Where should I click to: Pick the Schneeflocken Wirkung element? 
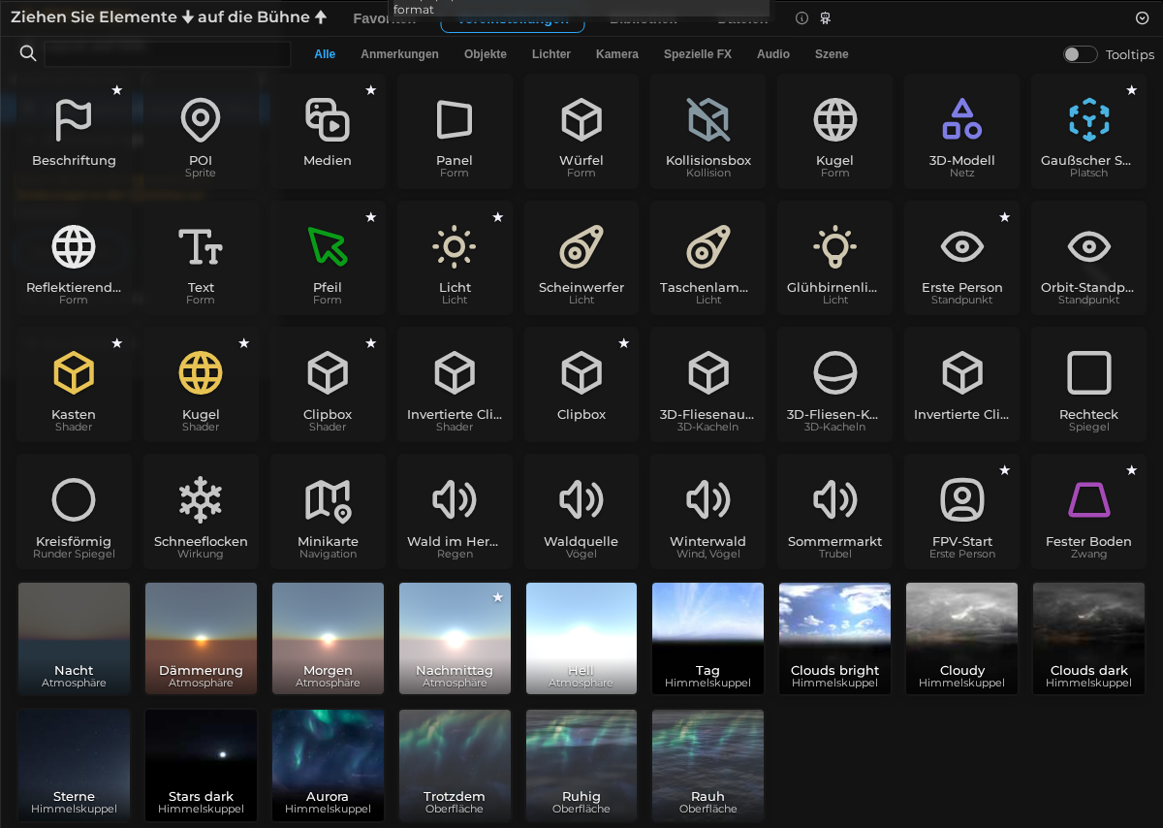click(201, 512)
